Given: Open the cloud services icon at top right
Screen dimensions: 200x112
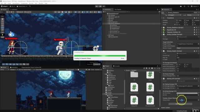Looking at the screenshot, I should (x=181, y=6).
